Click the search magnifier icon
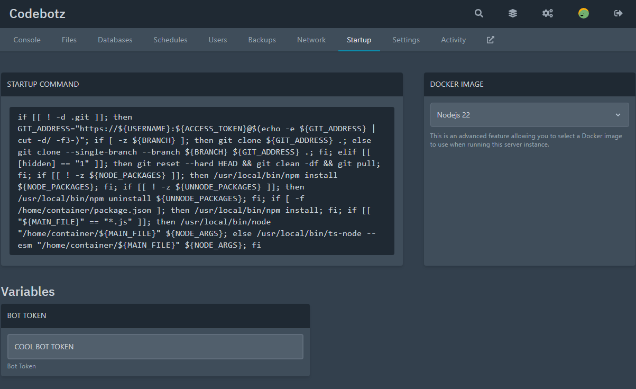Viewport: 636px width, 389px height. coord(479,14)
